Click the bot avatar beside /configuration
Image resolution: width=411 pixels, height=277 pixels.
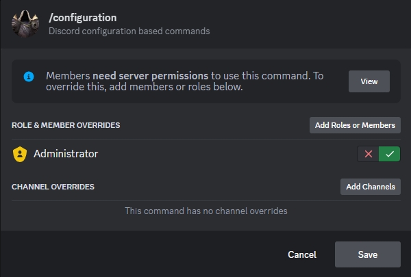coord(23,24)
